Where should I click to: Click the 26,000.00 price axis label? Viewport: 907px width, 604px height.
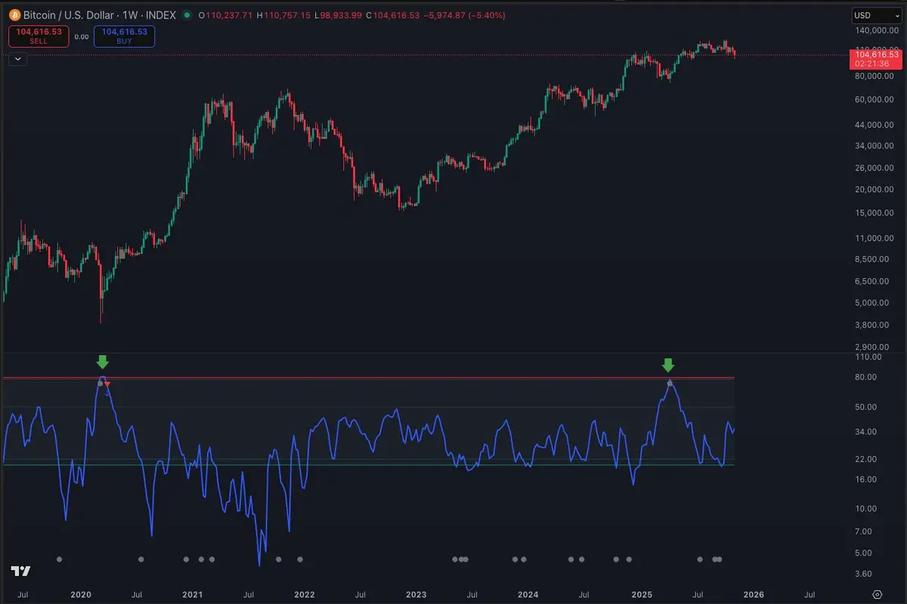point(876,168)
